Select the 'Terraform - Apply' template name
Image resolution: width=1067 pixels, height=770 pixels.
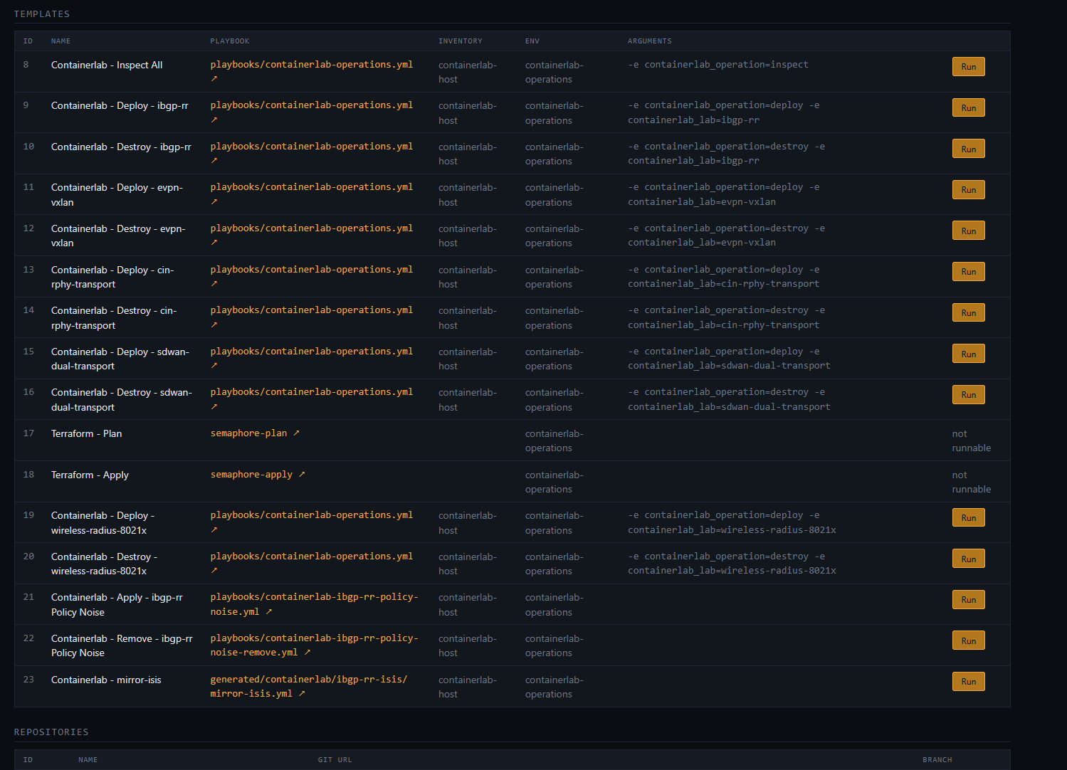tap(90, 475)
